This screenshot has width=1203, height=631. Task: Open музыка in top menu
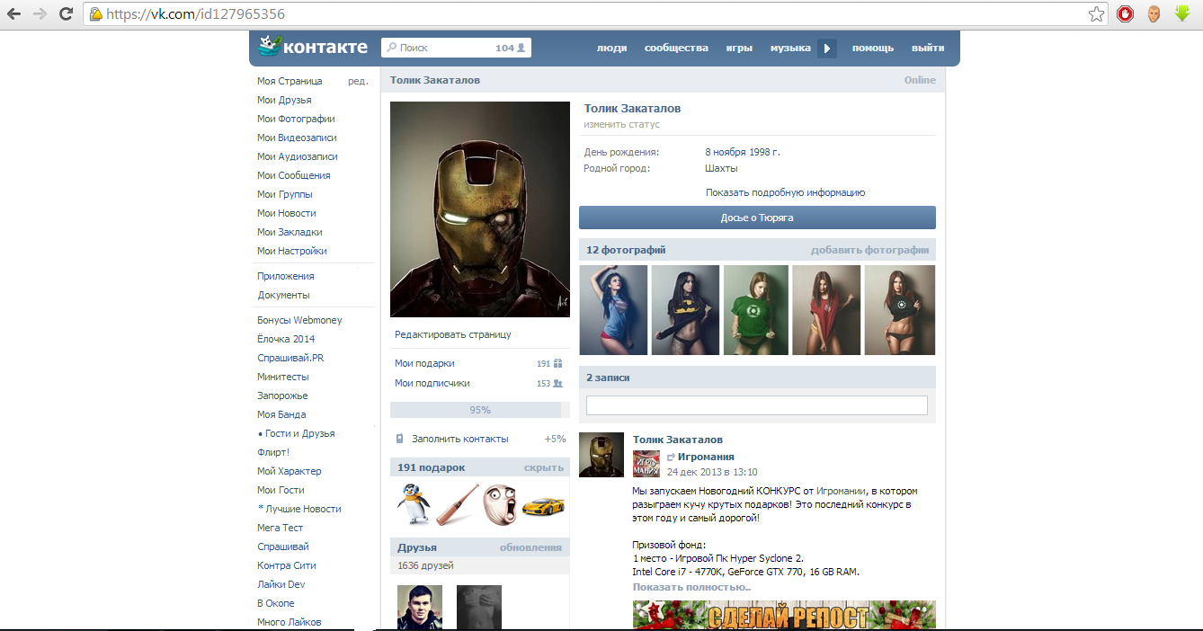tap(790, 49)
